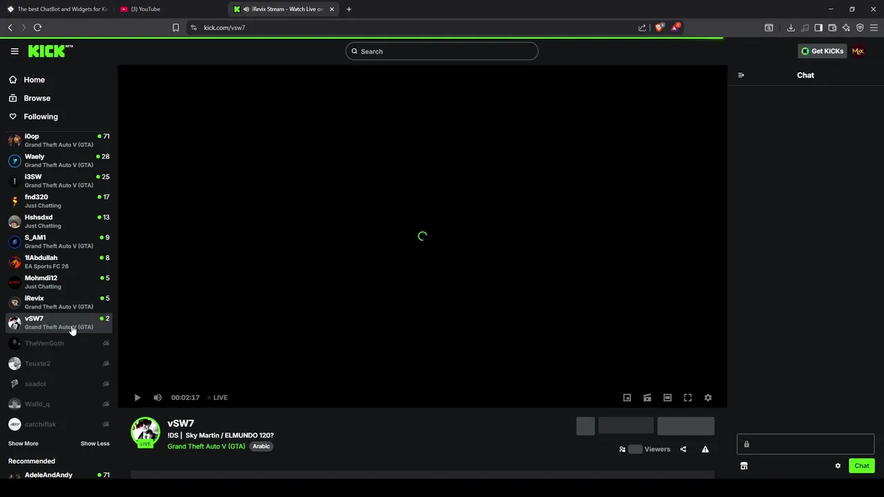Screen dimensions: 884x497
Task: Open offline channel Walid_q
Action: [x=59, y=404]
